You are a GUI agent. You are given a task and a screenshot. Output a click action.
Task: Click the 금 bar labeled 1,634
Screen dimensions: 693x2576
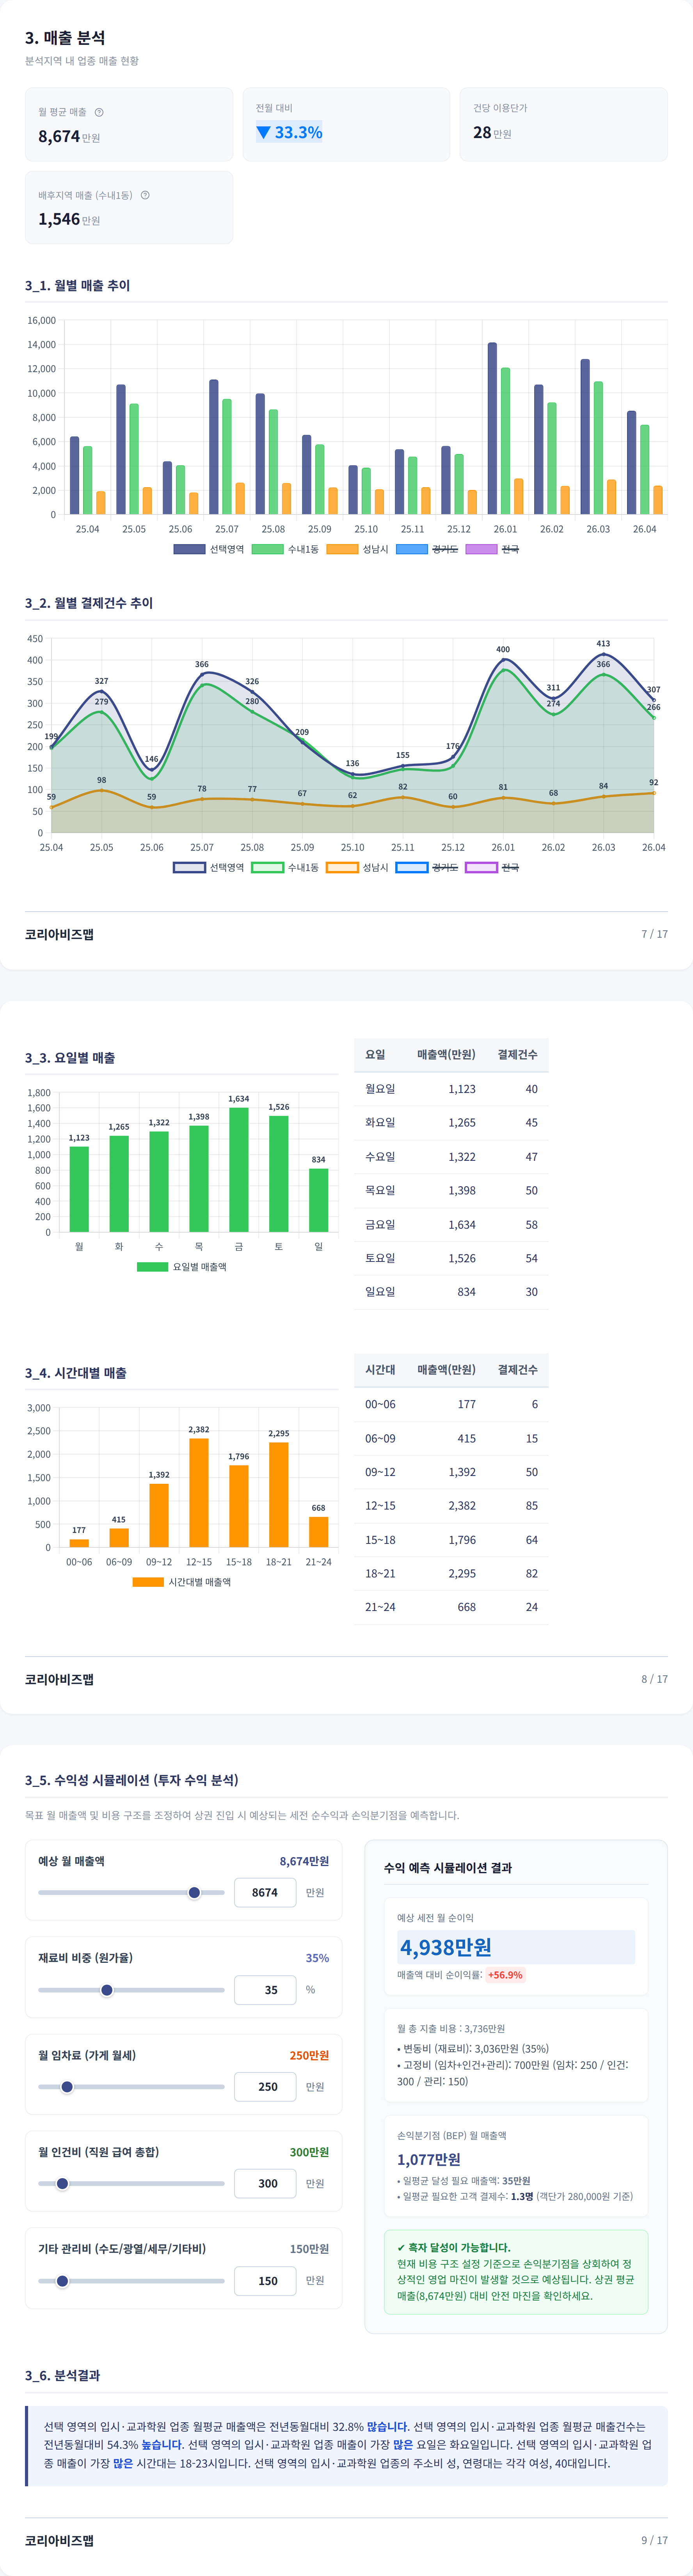(x=239, y=1169)
